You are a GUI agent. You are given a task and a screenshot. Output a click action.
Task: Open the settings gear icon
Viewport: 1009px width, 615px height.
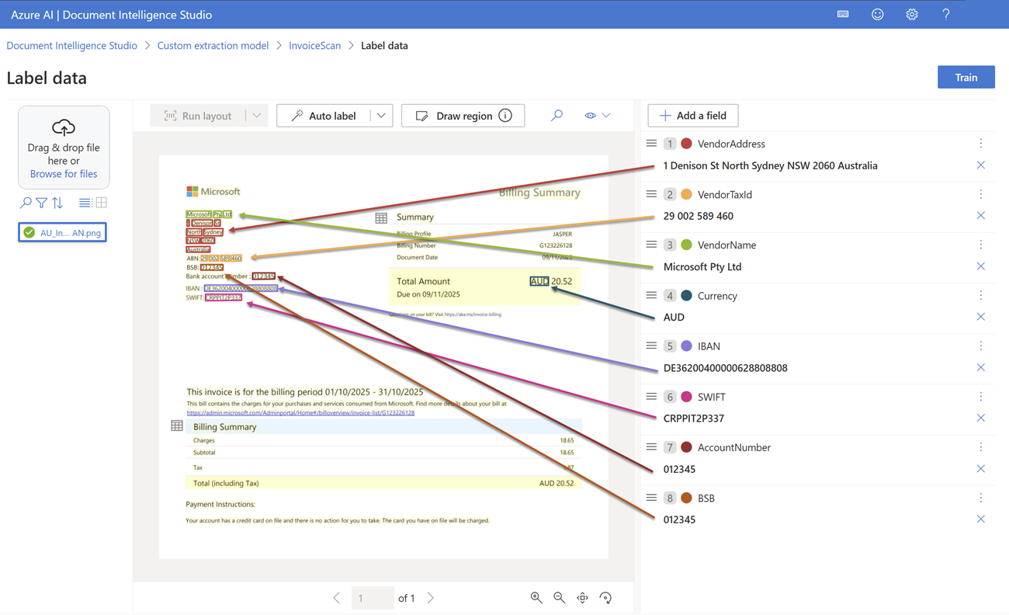pos(911,14)
